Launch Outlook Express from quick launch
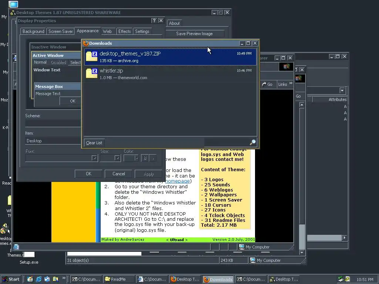The height and width of the screenshot is (284, 379). (x=47, y=279)
